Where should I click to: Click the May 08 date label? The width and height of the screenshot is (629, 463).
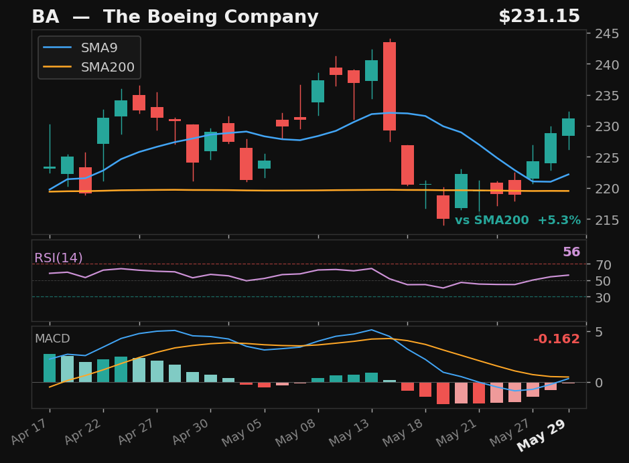(x=295, y=433)
